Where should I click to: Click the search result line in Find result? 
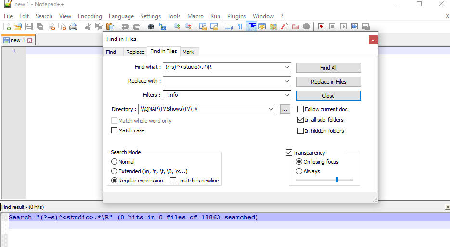point(133,218)
